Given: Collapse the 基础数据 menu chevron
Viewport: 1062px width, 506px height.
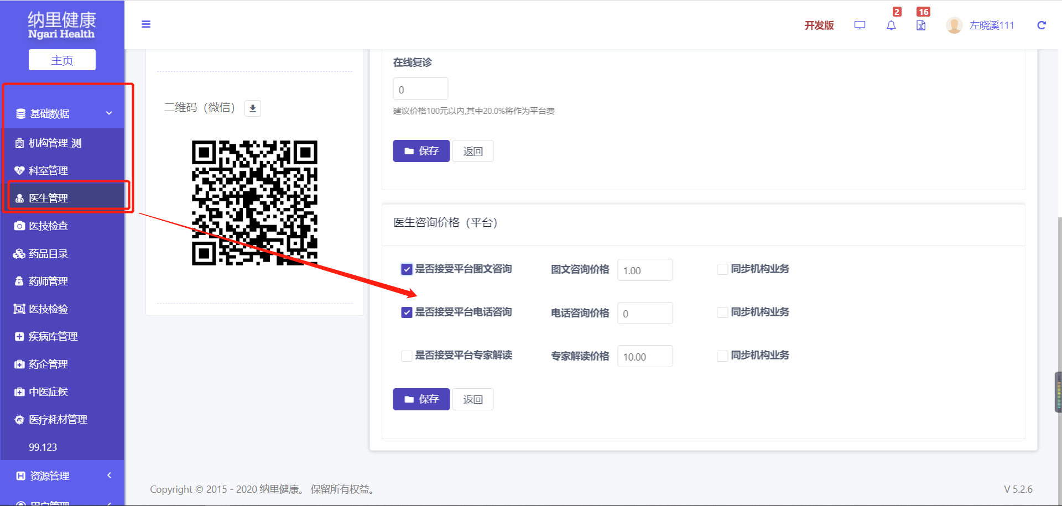Looking at the screenshot, I should pos(109,113).
